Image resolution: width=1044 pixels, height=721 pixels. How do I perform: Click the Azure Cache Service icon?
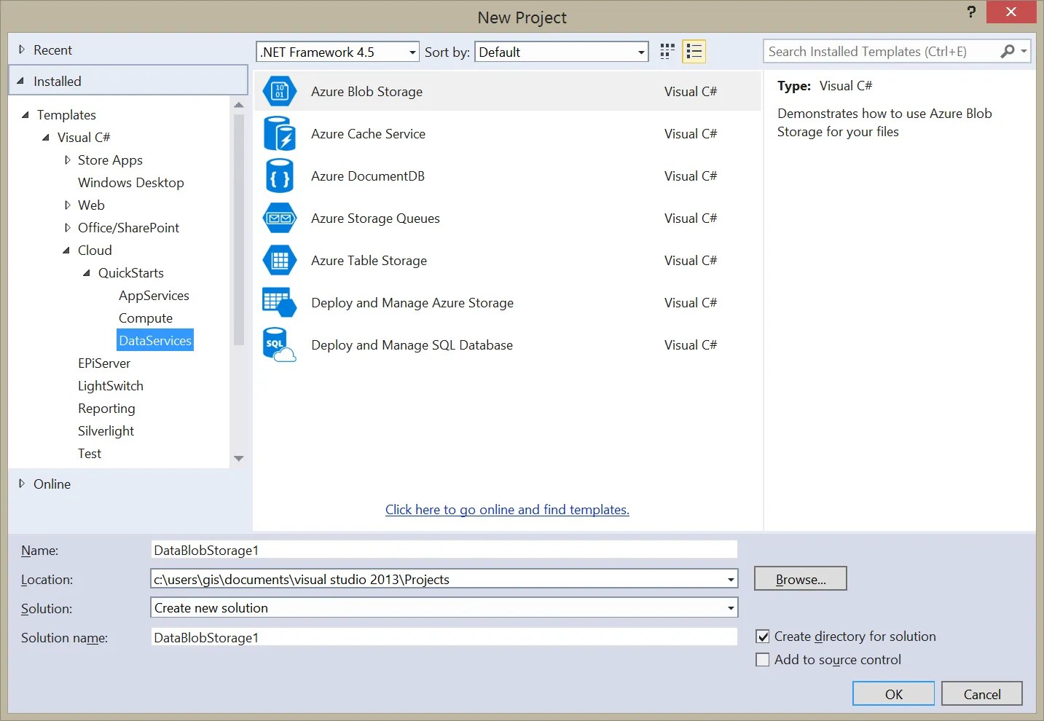tap(280, 134)
